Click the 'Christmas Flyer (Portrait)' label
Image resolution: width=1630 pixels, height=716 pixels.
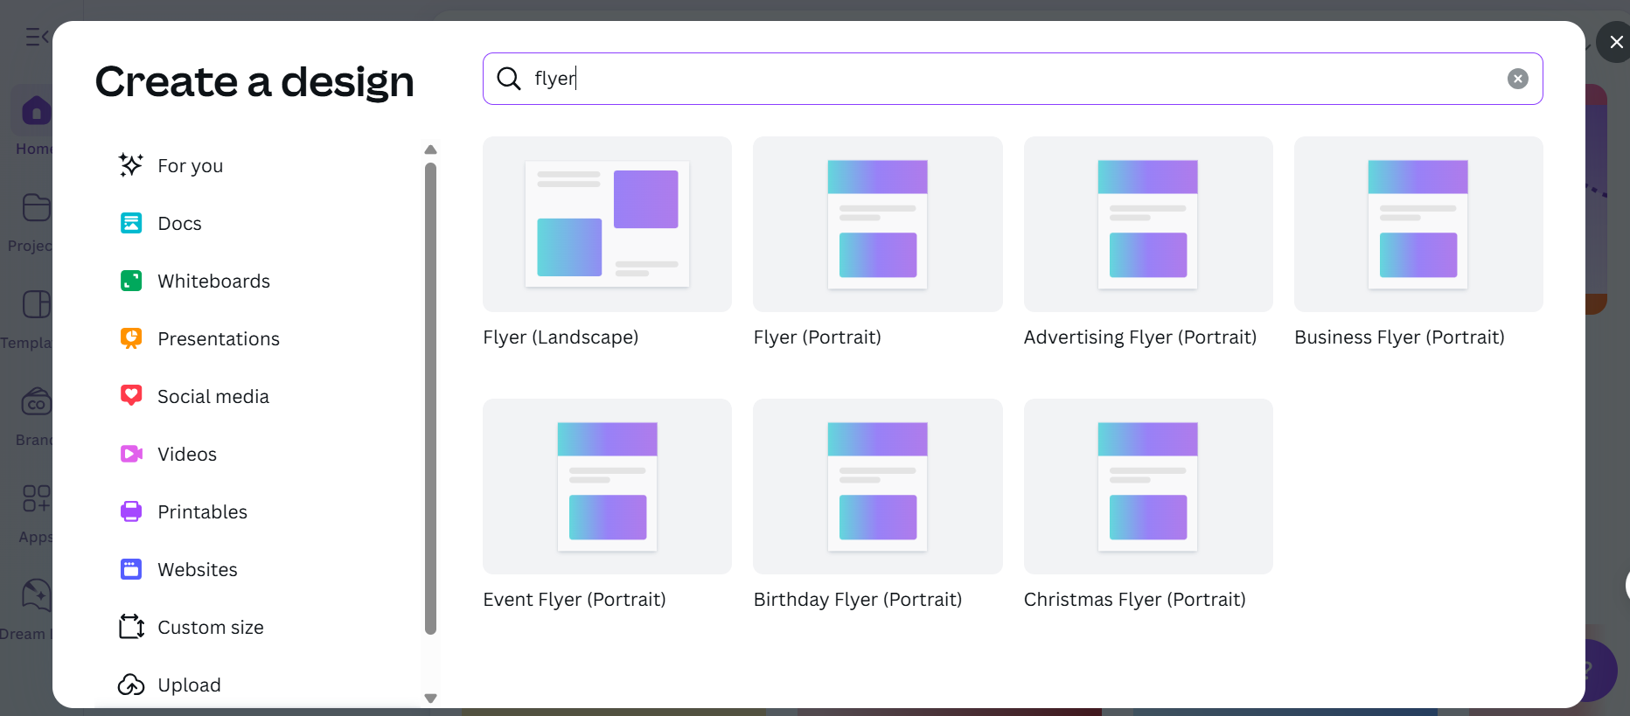coord(1135,600)
